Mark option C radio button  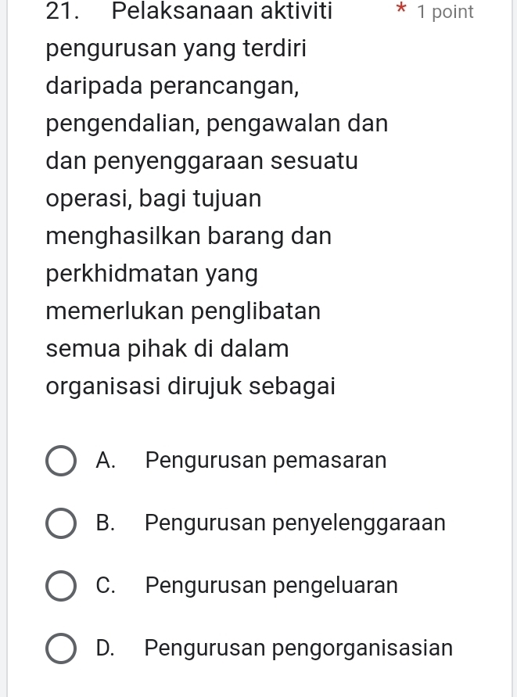tap(61, 586)
